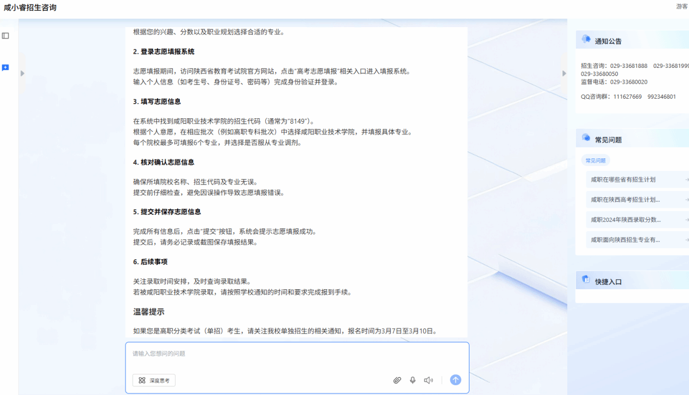This screenshot has width=689, height=395.
Task: Click the 温馨提示 heading
Action: click(x=149, y=312)
